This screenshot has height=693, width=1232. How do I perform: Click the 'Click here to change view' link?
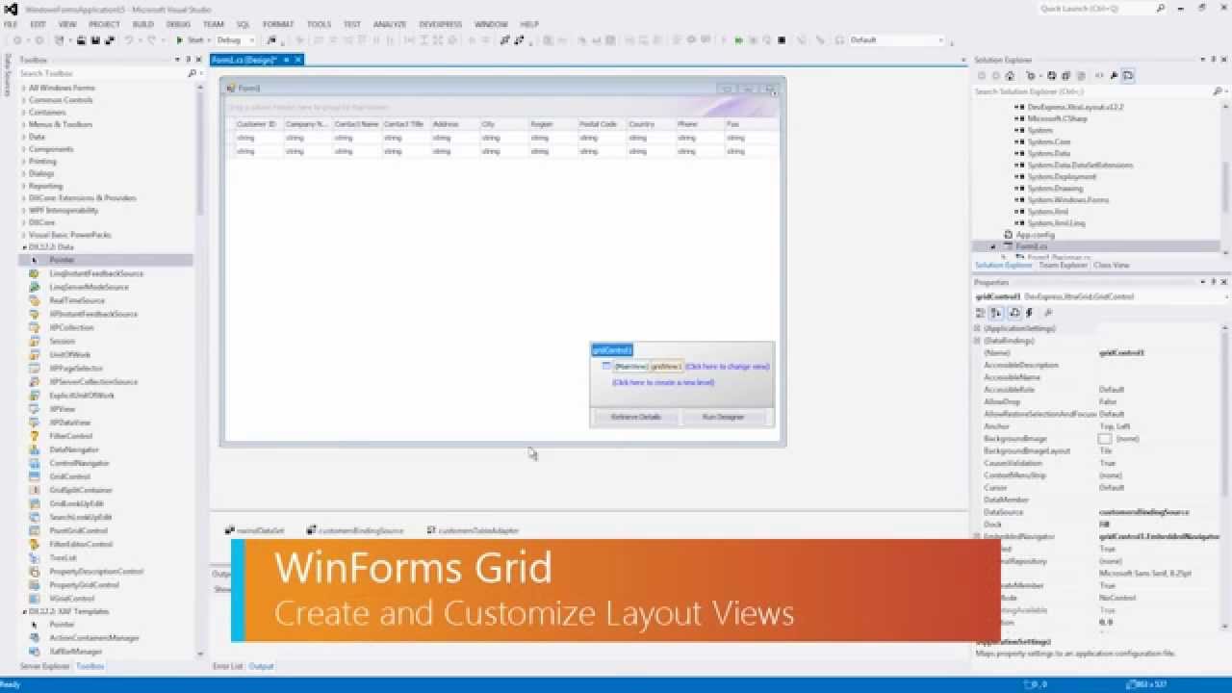pyautogui.click(x=727, y=367)
